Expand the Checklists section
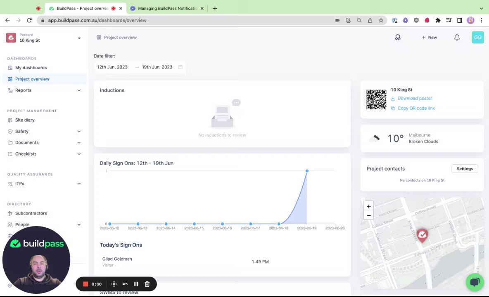The width and height of the screenshot is (489, 297). 79,154
